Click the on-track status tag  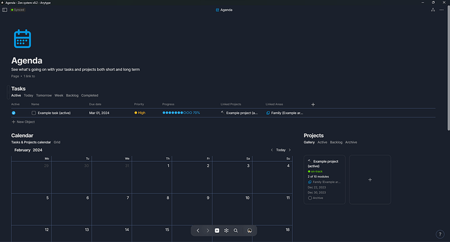coord(315,172)
